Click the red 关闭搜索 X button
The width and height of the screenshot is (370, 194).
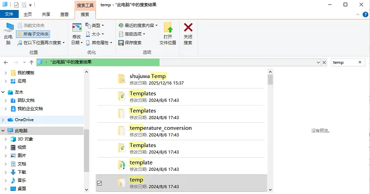pyautogui.click(x=188, y=33)
